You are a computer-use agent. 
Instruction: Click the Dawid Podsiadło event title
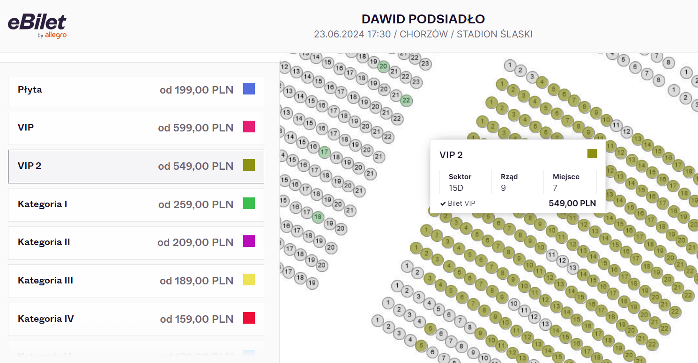(x=423, y=19)
